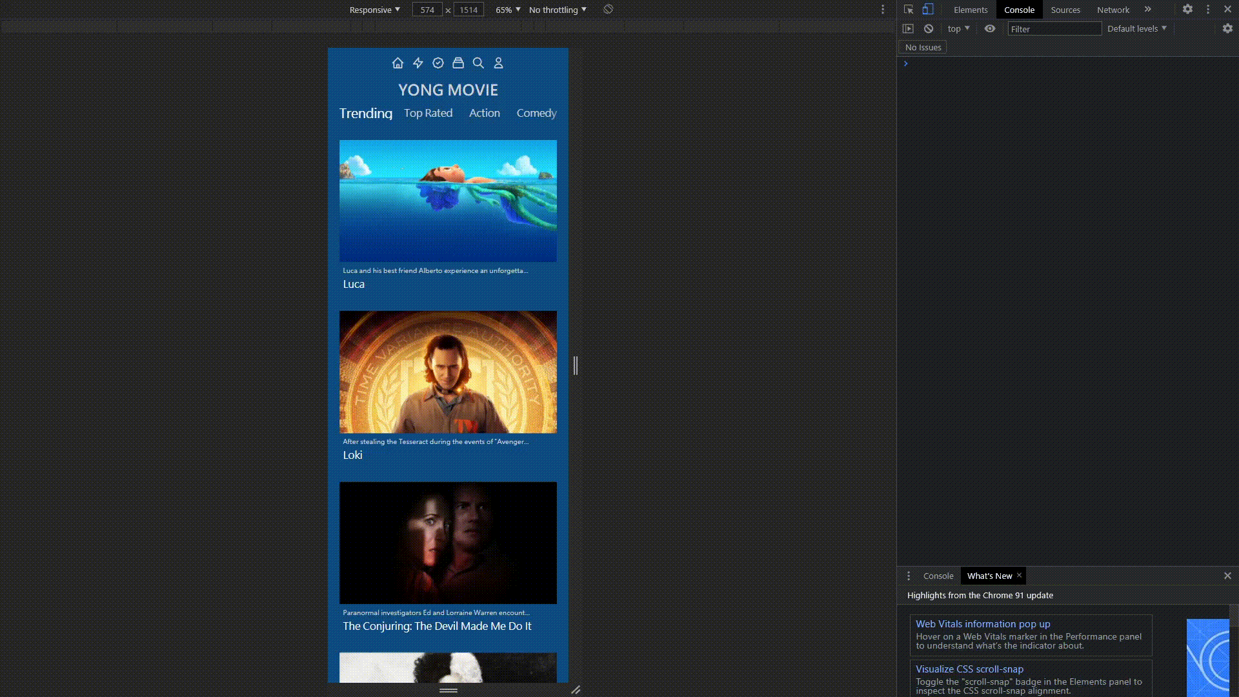Screen dimensions: 1239x697
Task: Clear console with the ban icon
Action: (929, 28)
